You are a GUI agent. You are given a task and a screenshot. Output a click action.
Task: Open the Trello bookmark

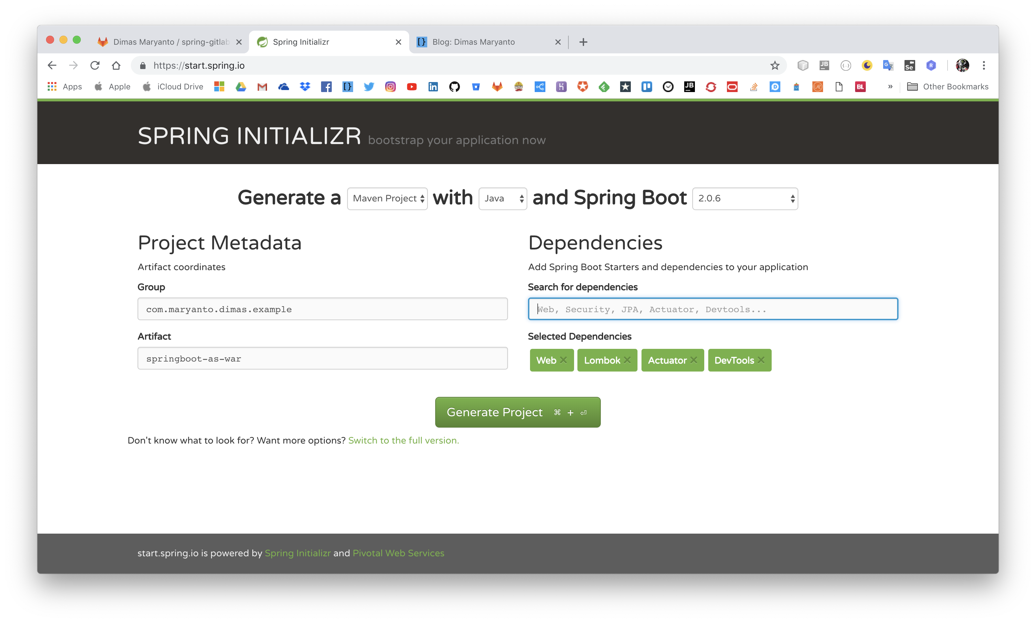pyautogui.click(x=646, y=87)
